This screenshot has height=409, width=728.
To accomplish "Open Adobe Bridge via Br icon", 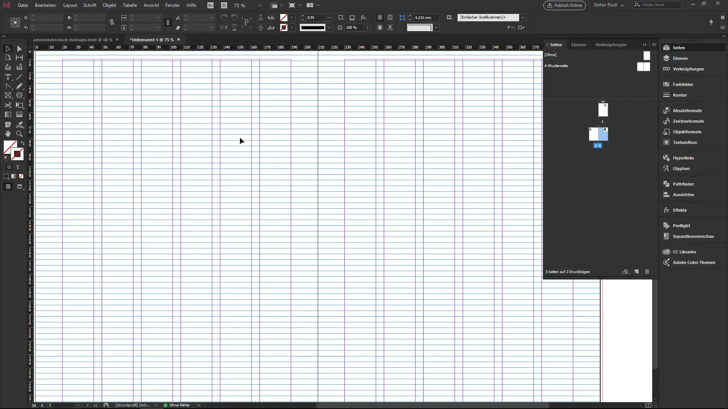I will pos(210,5).
